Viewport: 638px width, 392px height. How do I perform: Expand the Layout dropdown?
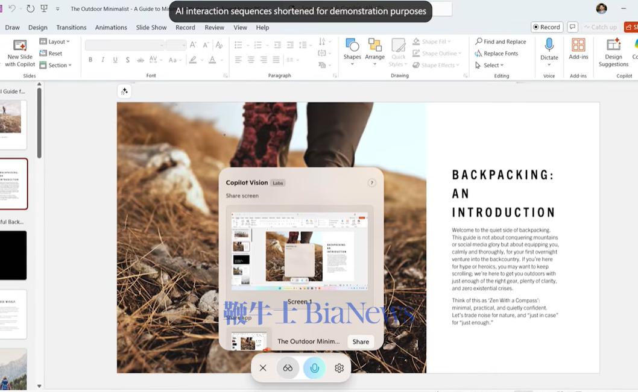pyautogui.click(x=55, y=42)
